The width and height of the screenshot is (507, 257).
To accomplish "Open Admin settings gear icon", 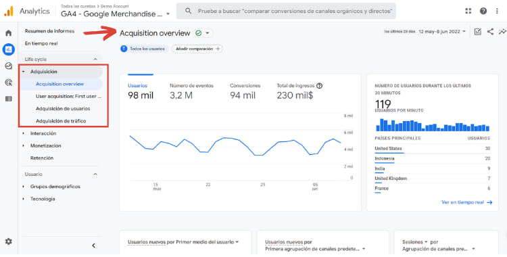I will (9, 241).
